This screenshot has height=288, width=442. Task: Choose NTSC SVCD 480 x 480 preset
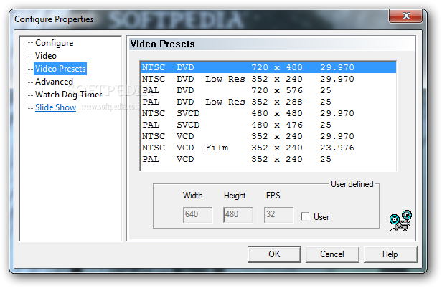(x=268, y=113)
